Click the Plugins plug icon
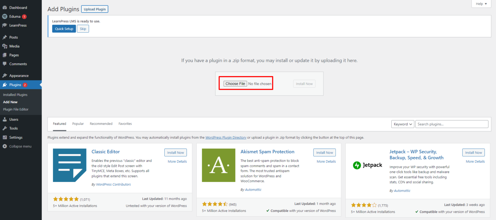 pos(5,85)
